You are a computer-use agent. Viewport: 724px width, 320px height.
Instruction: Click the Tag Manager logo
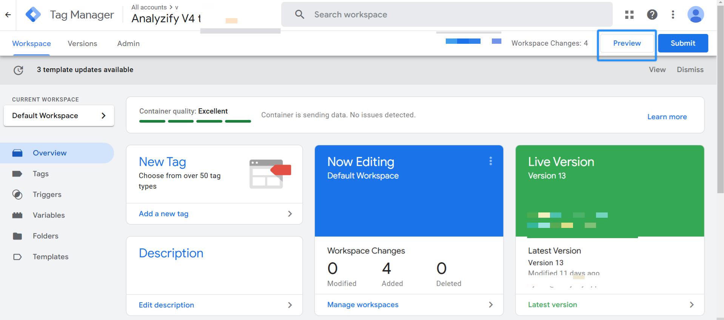(x=33, y=15)
